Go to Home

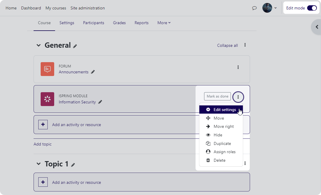point(11,8)
